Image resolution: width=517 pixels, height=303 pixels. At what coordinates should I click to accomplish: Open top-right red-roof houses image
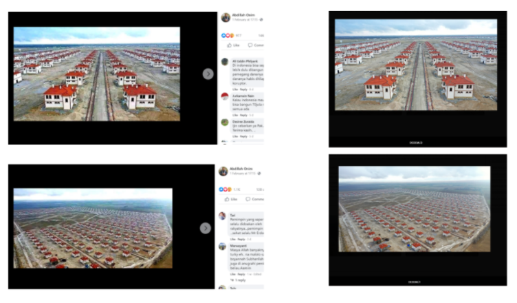pos(416,65)
